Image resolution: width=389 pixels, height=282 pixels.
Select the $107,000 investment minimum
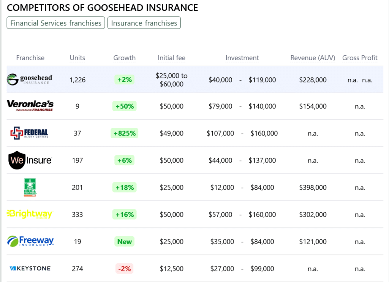tap(220, 134)
